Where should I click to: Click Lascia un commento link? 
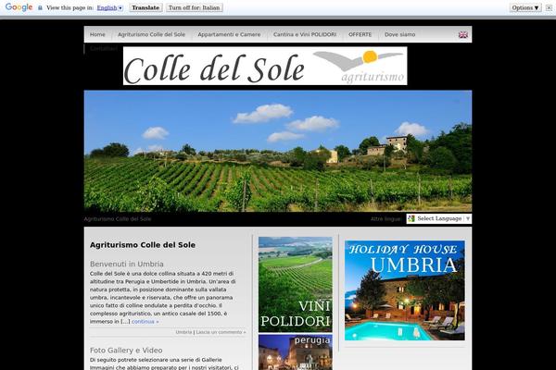[x=221, y=332]
